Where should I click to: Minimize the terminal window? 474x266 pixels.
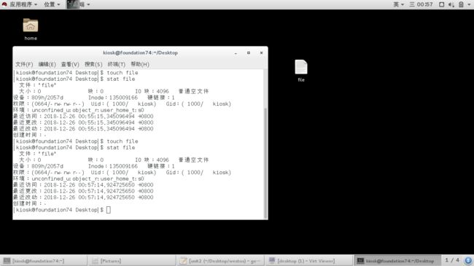click(x=236, y=53)
